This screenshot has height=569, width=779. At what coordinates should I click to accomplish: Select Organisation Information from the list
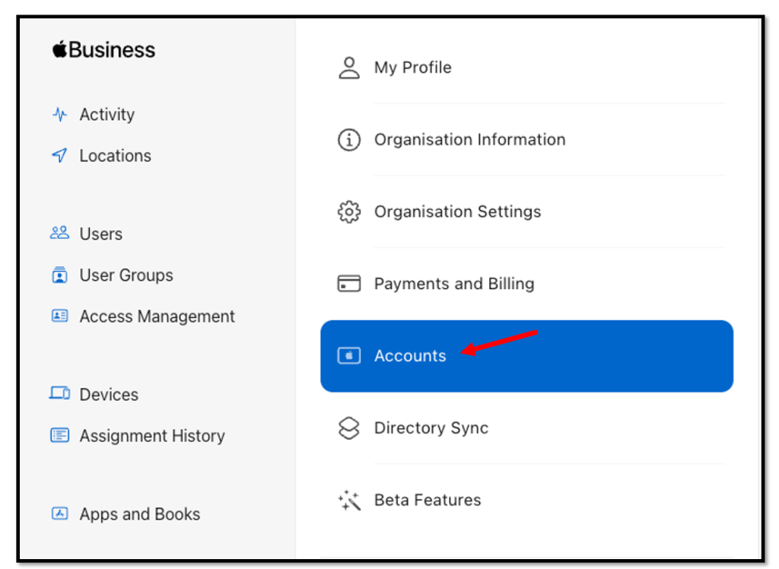click(469, 140)
